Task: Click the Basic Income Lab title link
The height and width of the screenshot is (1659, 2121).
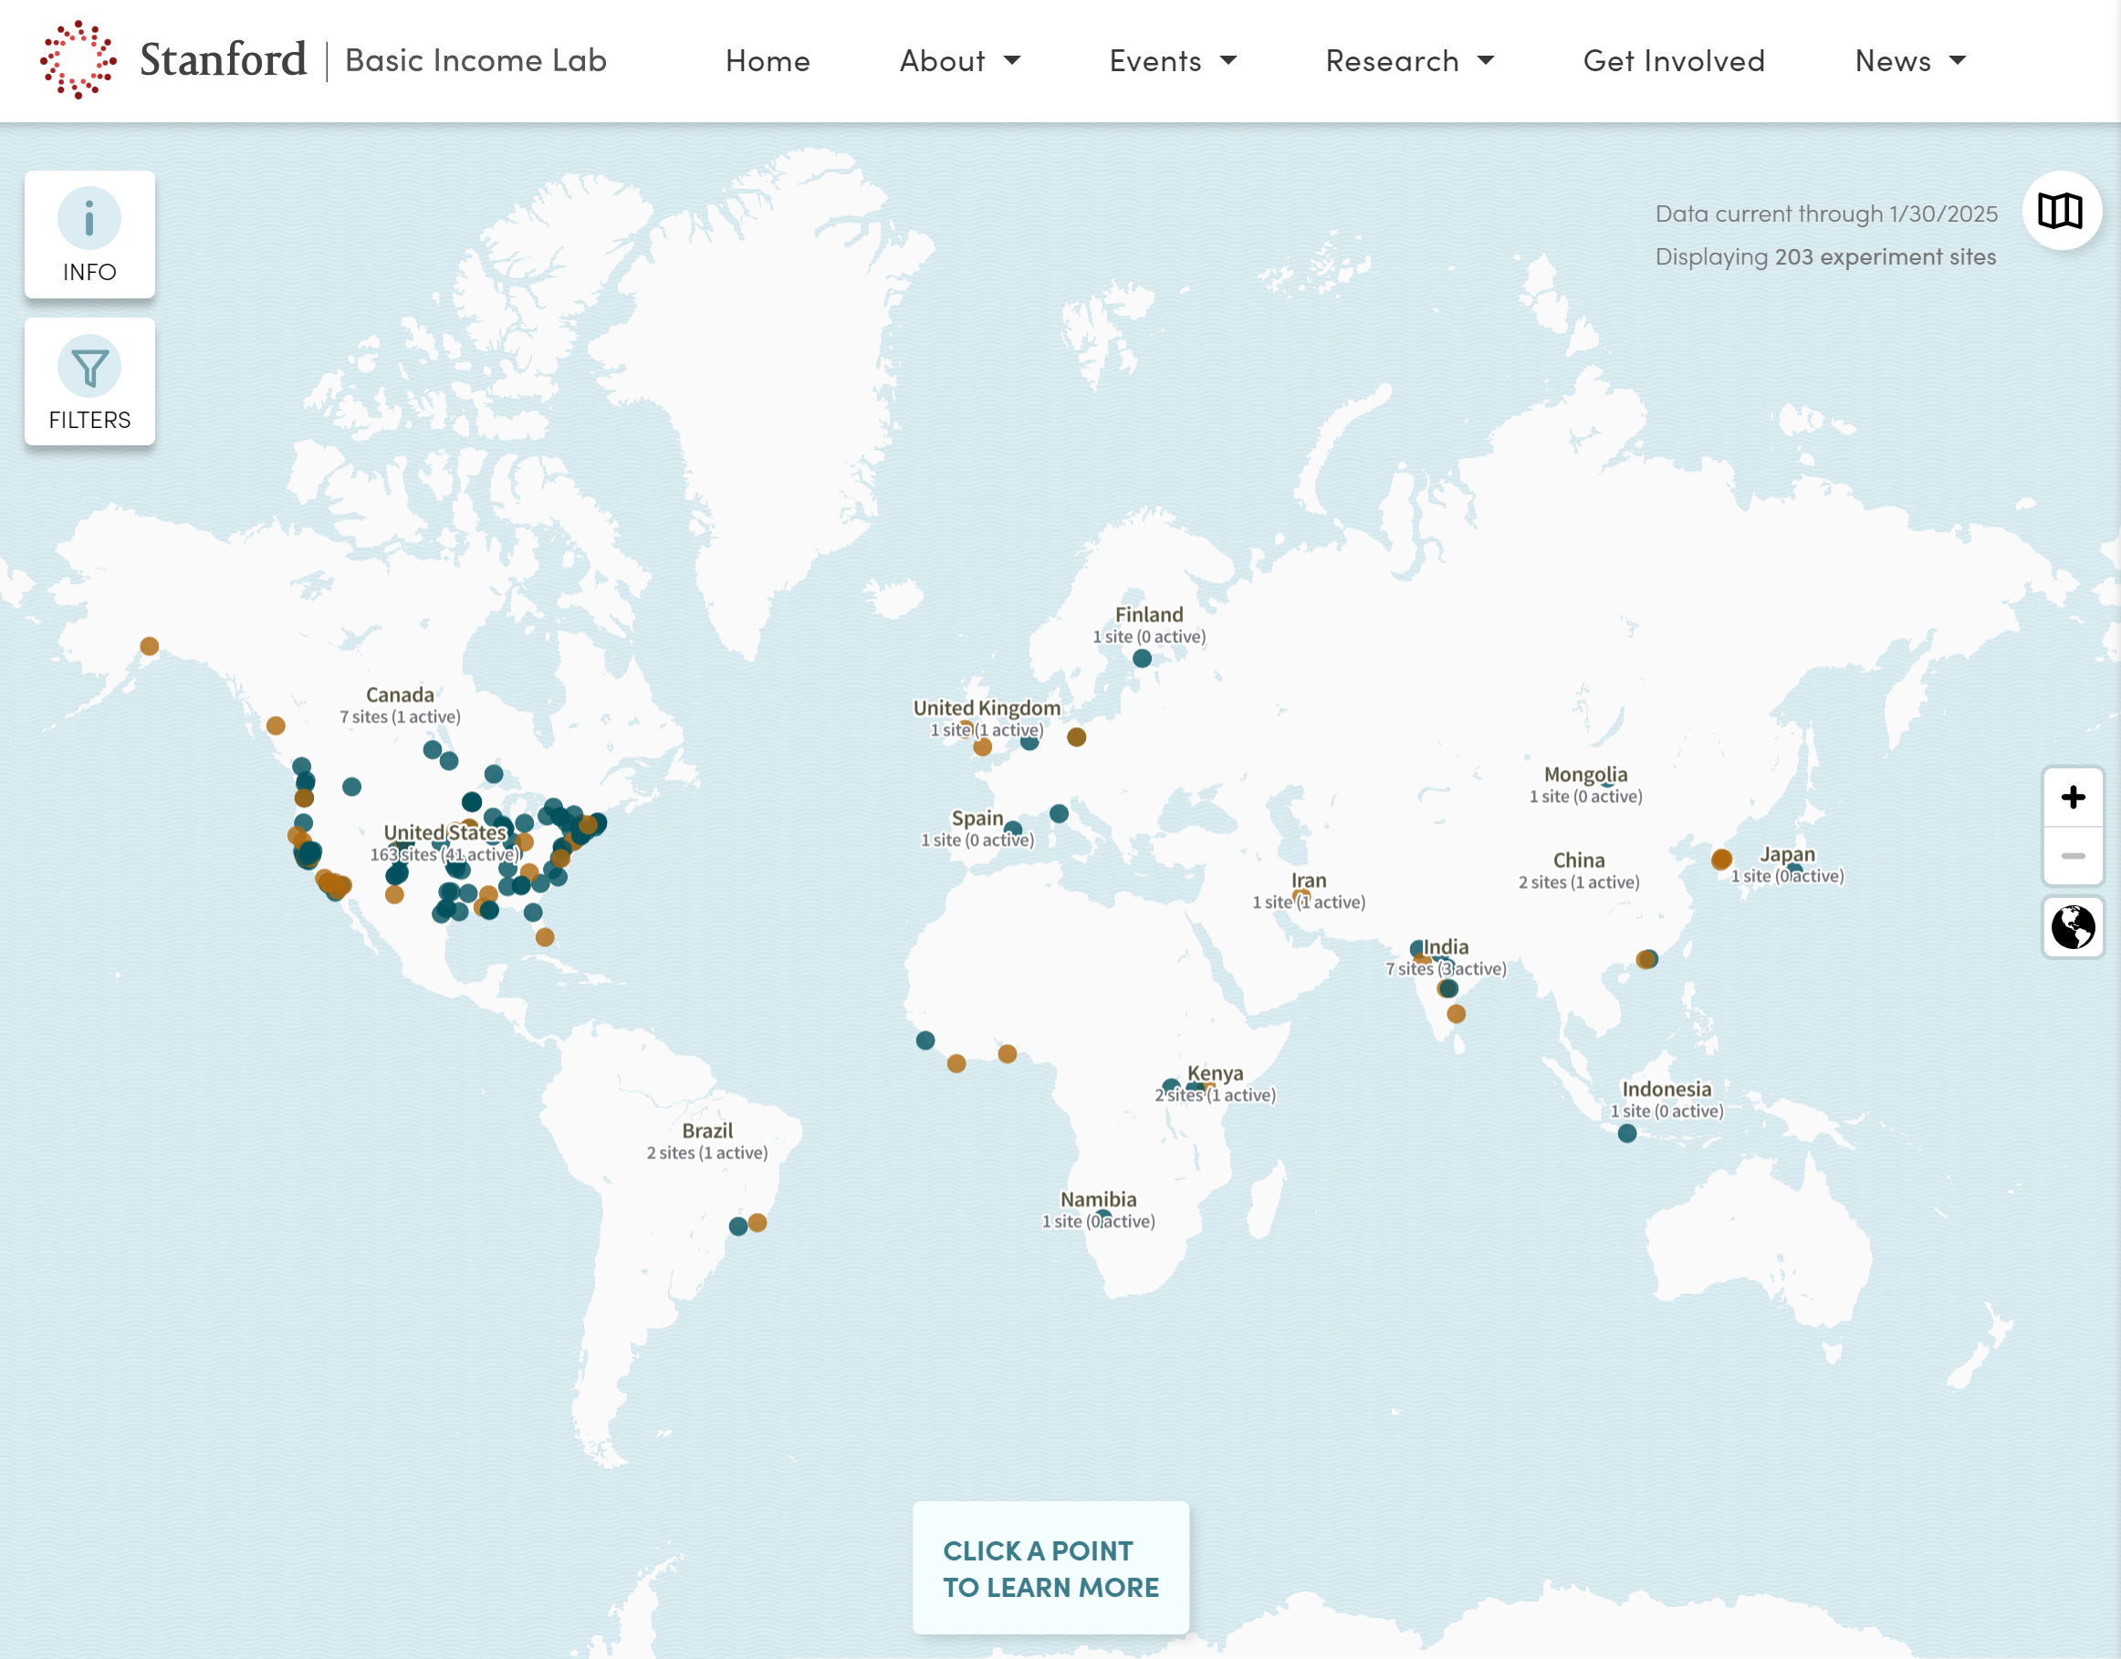Action: point(475,60)
